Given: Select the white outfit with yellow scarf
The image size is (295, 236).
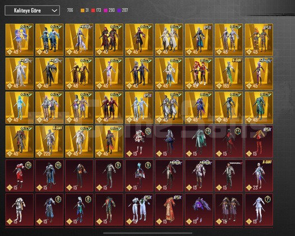Looking at the screenshot, I should (19, 210).
